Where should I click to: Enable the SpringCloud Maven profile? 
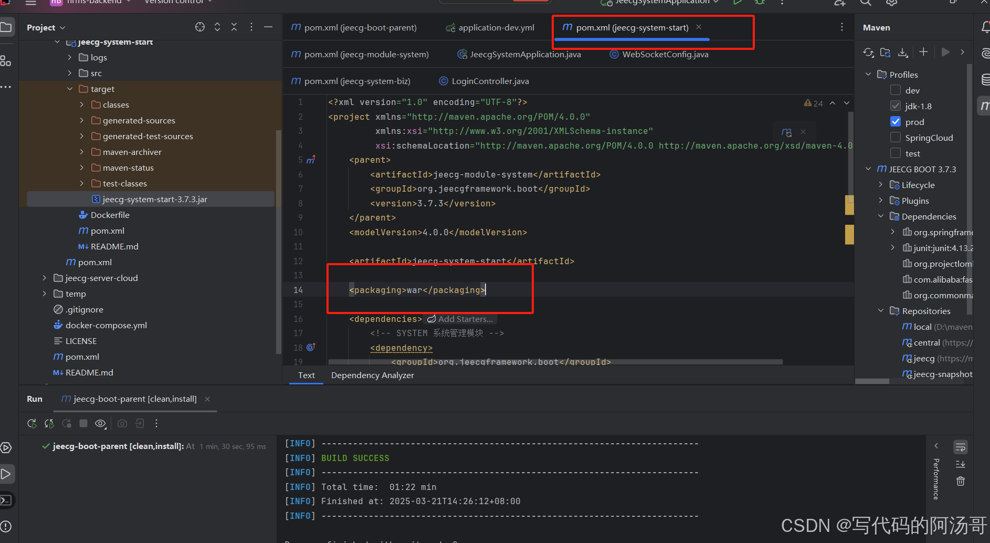click(x=896, y=137)
